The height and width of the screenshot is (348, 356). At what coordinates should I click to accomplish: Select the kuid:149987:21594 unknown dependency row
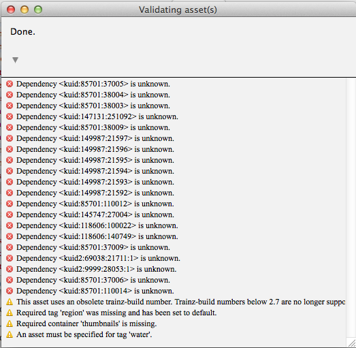click(174, 171)
